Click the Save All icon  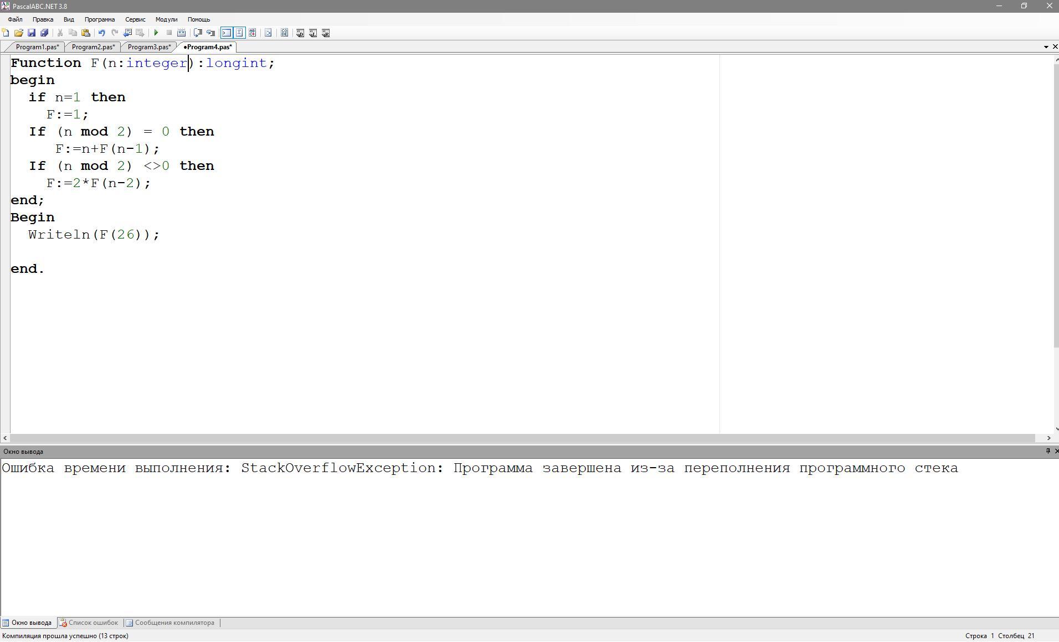44,33
